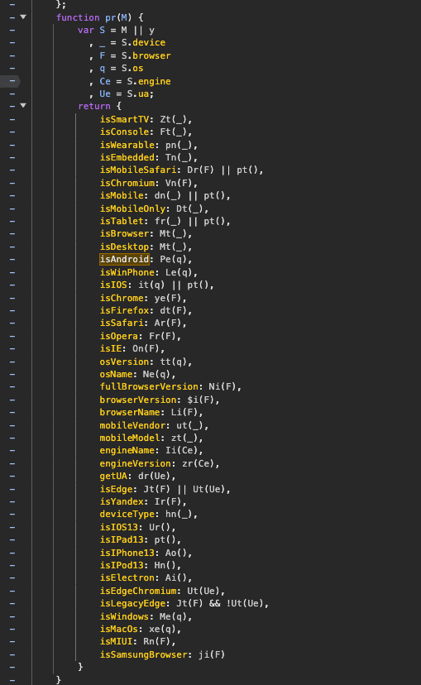Click the gutter dash beside the isAndroid line
This screenshot has height=685, width=421.
point(12,260)
